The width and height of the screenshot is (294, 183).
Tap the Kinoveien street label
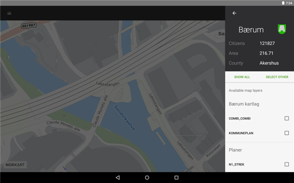(213, 150)
